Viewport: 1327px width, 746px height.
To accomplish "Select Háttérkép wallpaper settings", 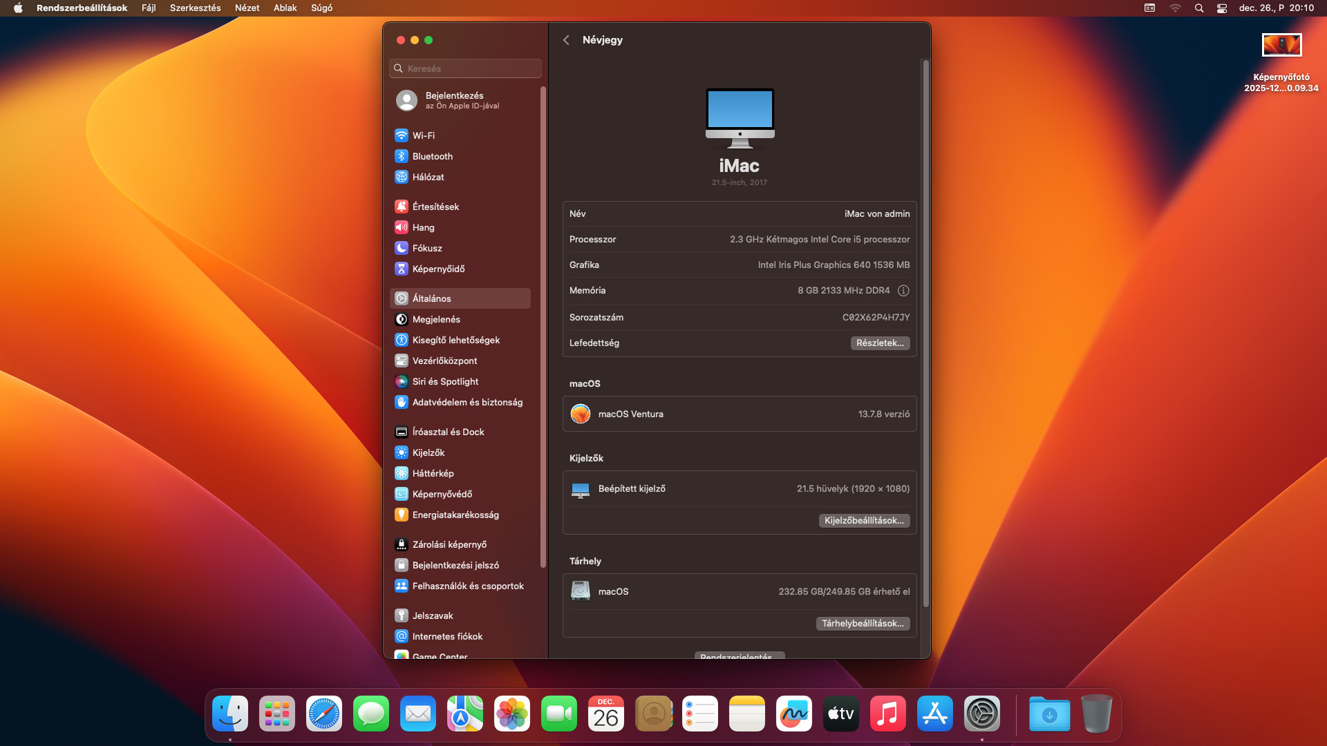I will pos(433,473).
